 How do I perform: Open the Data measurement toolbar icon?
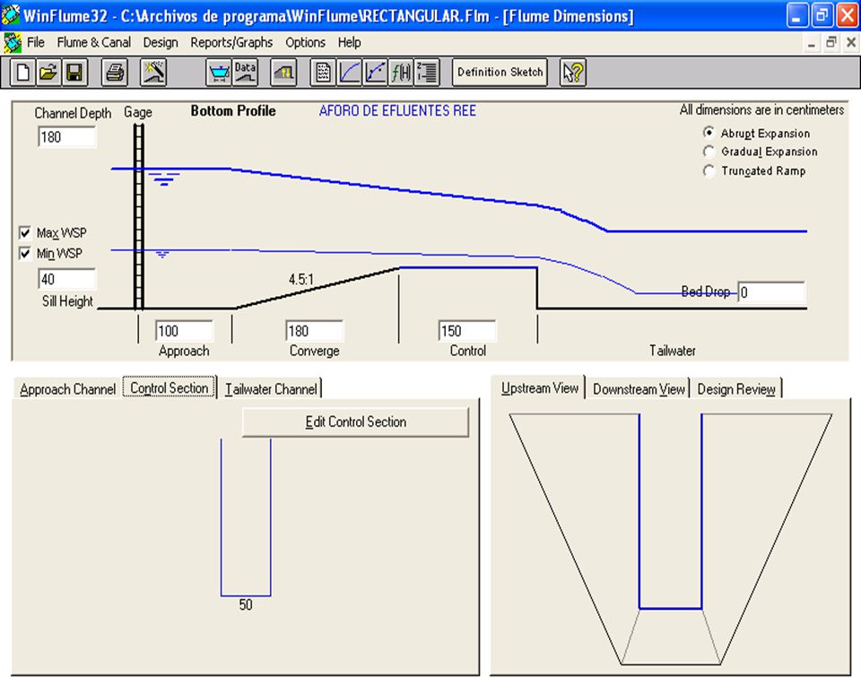click(245, 72)
